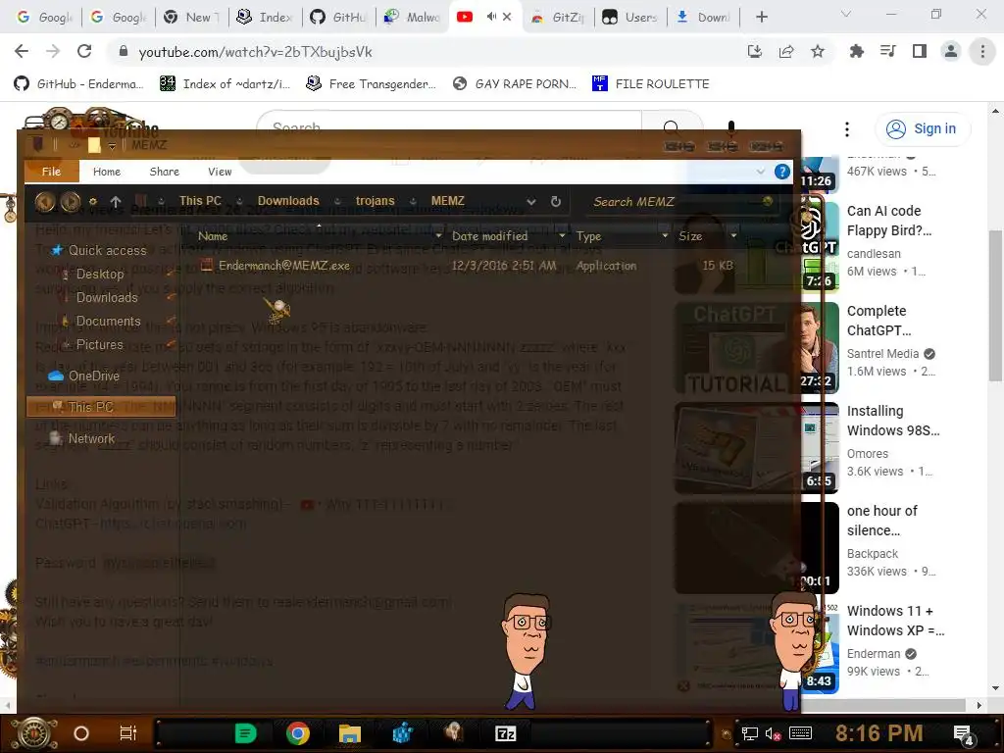Expand chevron after Downloads breadcrumb
Image resolution: width=1004 pixels, height=753 pixels.
click(x=337, y=201)
